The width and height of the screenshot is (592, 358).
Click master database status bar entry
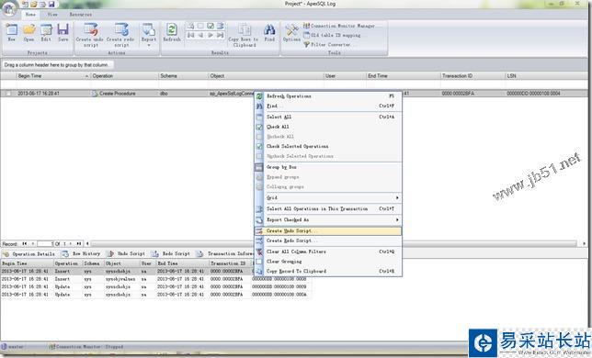click(13, 347)
